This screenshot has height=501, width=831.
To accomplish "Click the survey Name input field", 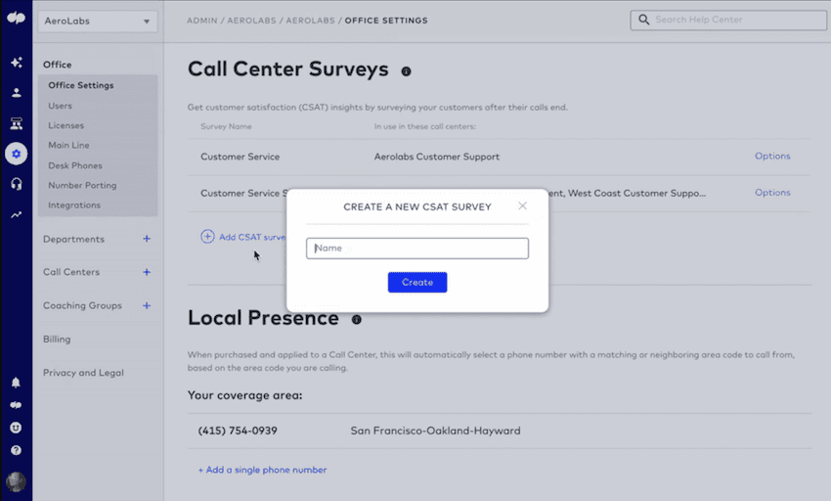I will point(417,249).
